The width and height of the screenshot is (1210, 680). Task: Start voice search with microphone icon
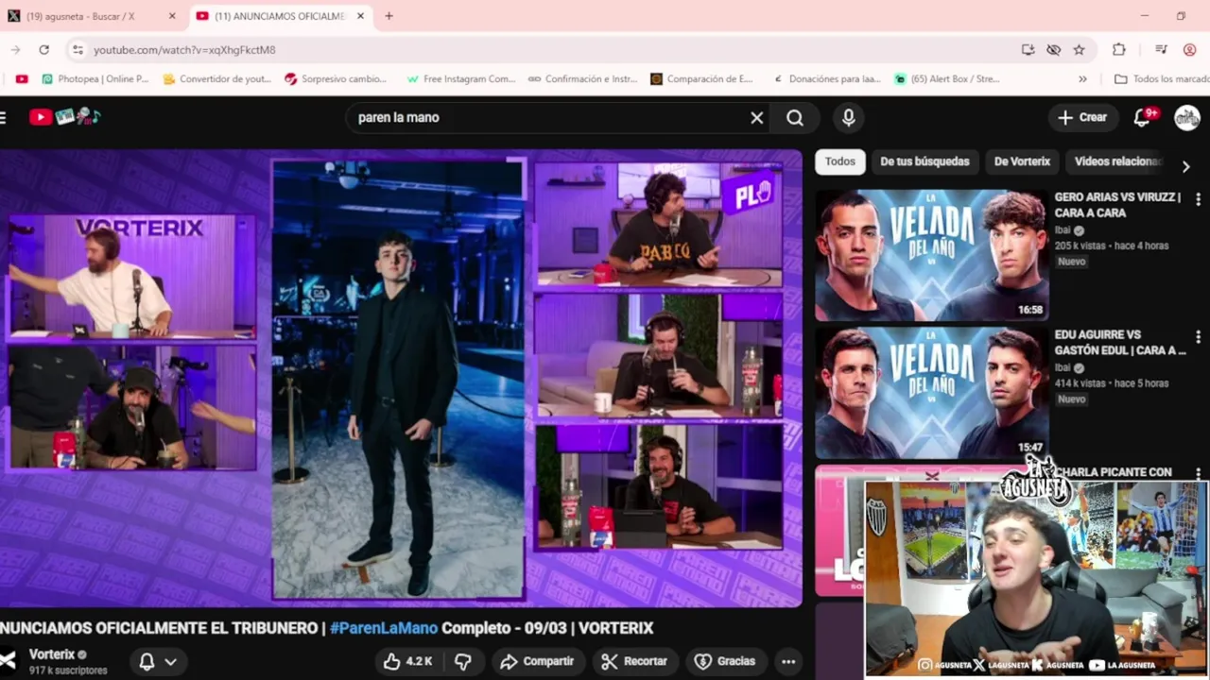point(848,117)
